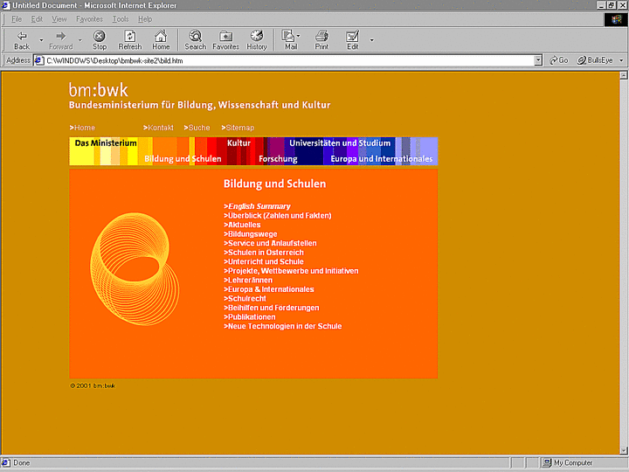Open the >Publikationen link

pyautogui.click(x=250, y=317)
